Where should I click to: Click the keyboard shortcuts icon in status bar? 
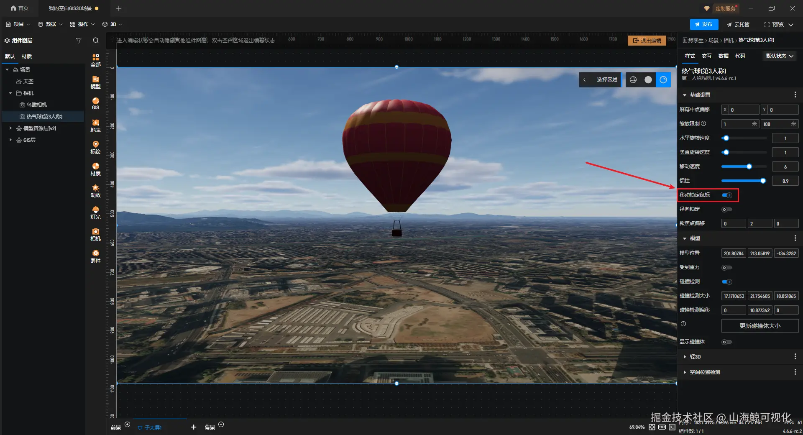pos(662,427)
